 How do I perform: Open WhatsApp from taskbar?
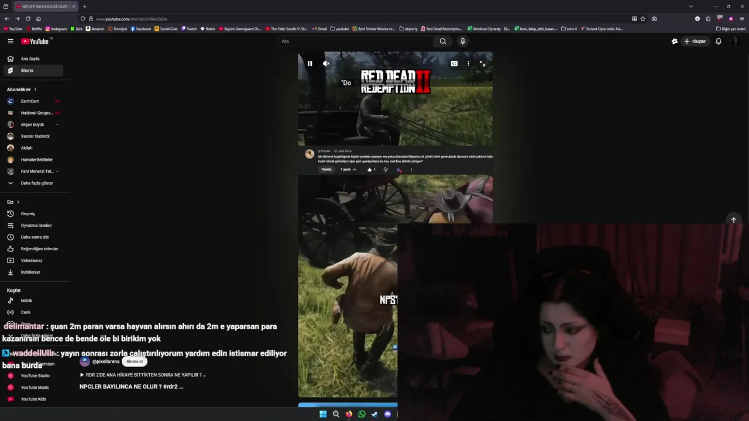[x=362, y=414]
